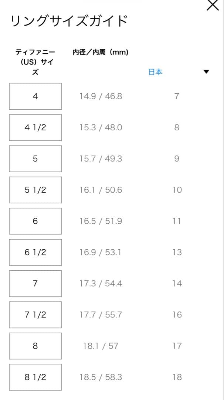This screenshot has height=400, width=224.
Task: Click the 内径/内周 (mm) column header
Action: [x=101, y=52]
